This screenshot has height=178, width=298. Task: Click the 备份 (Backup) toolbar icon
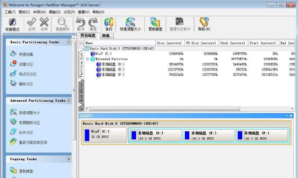coord(109,25)
